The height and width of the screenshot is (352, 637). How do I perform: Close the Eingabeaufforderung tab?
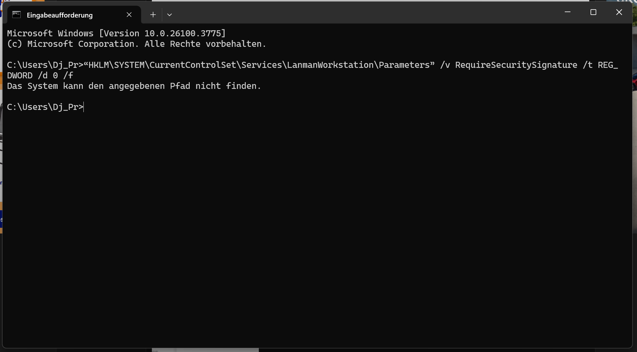coord(129,15)
